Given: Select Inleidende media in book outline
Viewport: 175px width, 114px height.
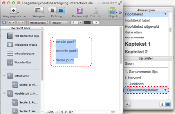Looking at the screenshot, I should (22, 44).
